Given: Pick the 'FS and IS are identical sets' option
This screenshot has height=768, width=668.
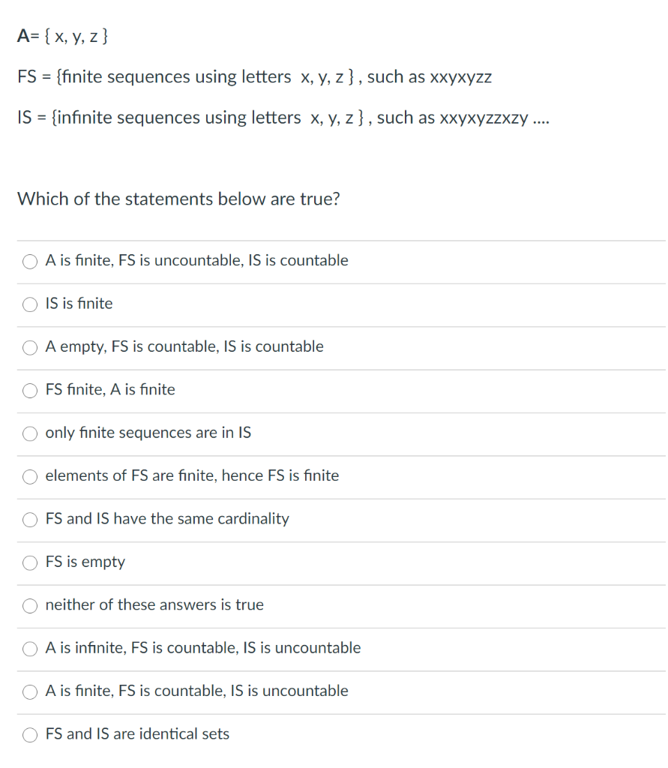Looking at the screenshot, I should [x=29, y=734].
